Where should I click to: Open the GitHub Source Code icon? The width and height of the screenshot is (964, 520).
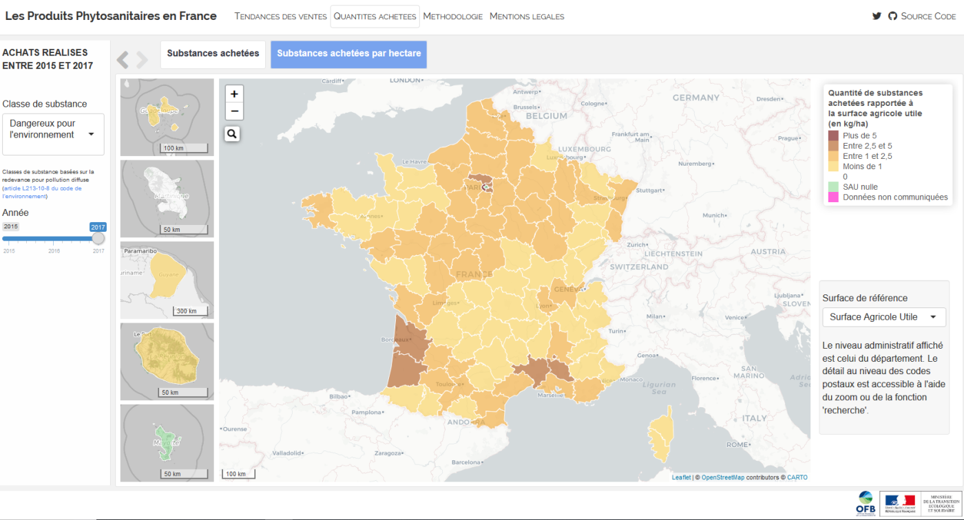point(893,17)
